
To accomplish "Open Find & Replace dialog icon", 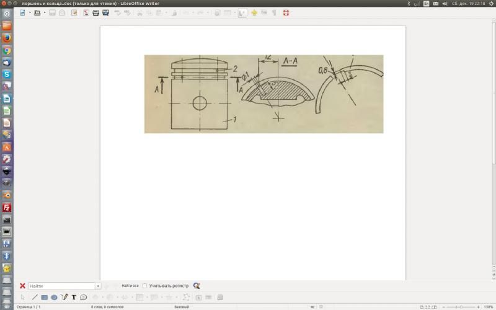I will (x=197, y=286).
